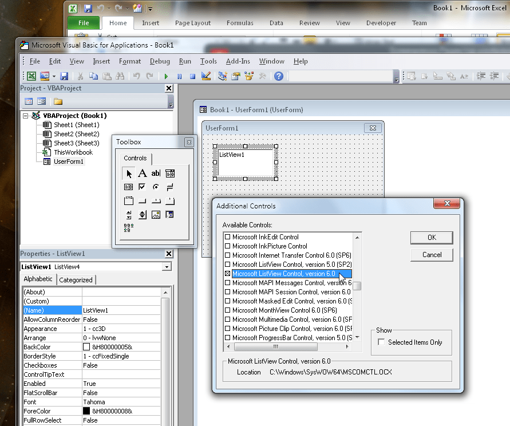Click View Object icon in Project panel

click(42, 101)
